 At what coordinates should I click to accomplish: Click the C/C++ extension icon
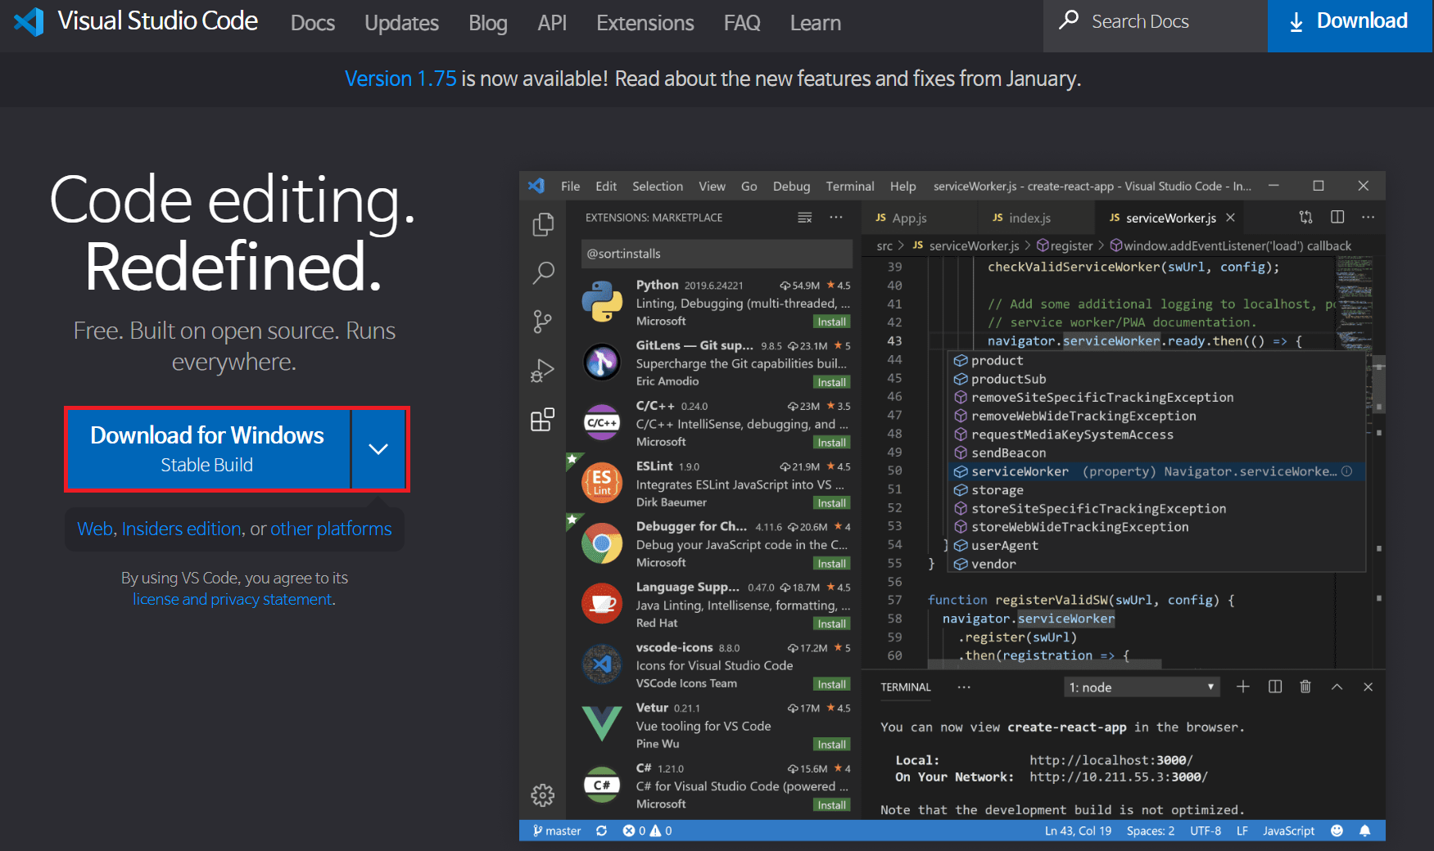(602, 422)
